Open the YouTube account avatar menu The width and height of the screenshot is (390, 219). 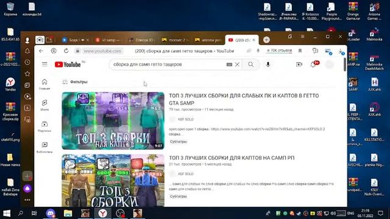(330, 64)
